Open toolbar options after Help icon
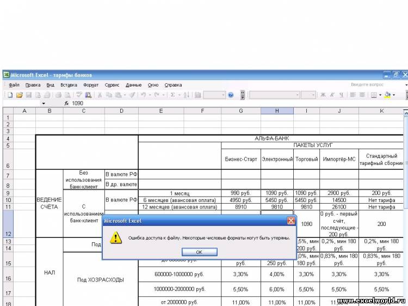The width and height of the screenshot is (408, 306). click(x=242, y=95)
